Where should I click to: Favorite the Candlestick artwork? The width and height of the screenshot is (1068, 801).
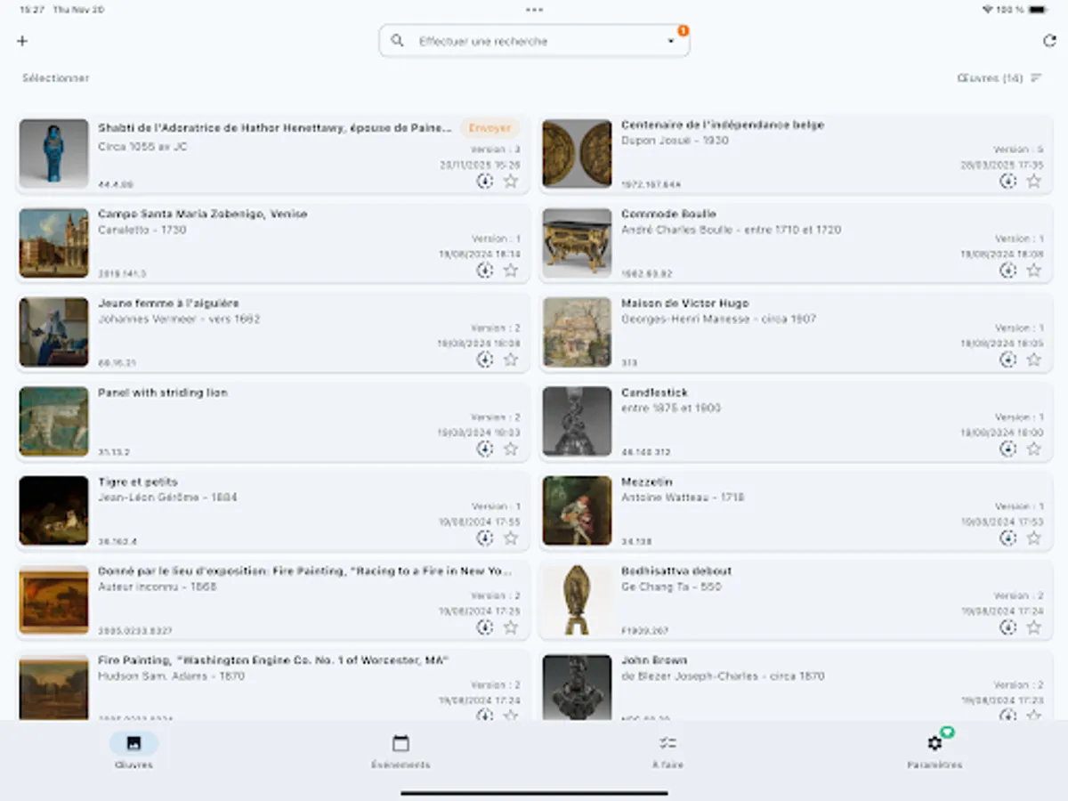pos(1034,449)
